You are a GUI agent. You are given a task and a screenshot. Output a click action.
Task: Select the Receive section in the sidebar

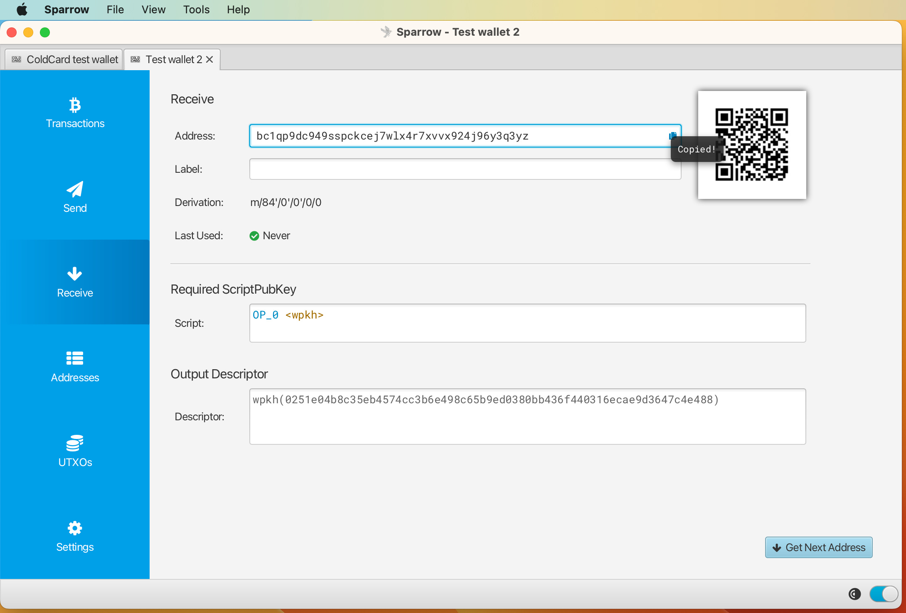tap(75, 282)
